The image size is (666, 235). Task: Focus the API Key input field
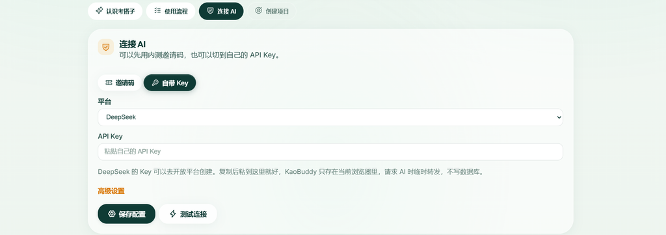pyautogui.click(x=330, y=152)
